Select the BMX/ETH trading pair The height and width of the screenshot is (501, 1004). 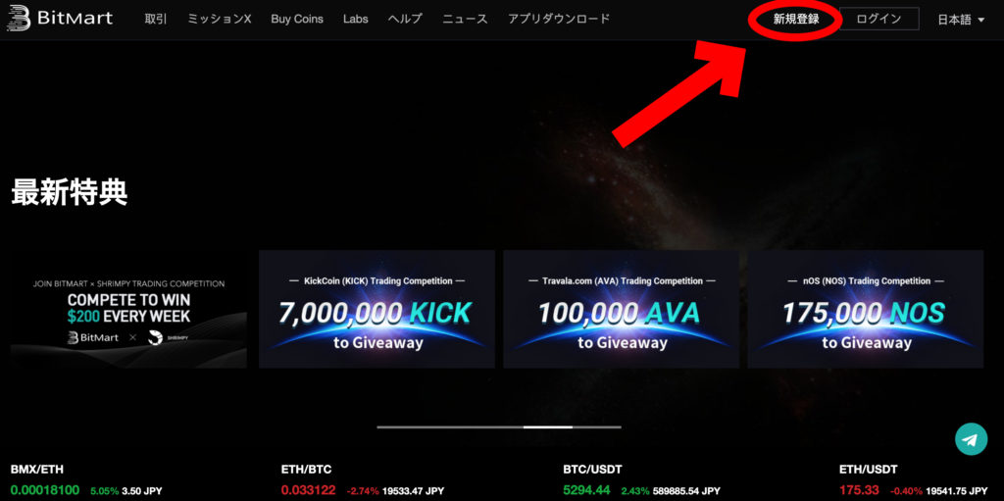click(37, 470)
